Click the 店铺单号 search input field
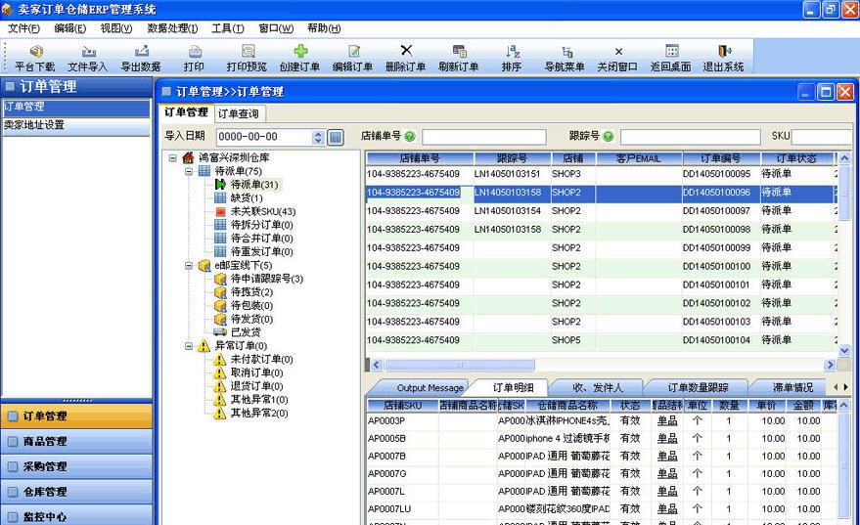Image resolution: width=860 pixels, height=525 pixels. point(484,137)
